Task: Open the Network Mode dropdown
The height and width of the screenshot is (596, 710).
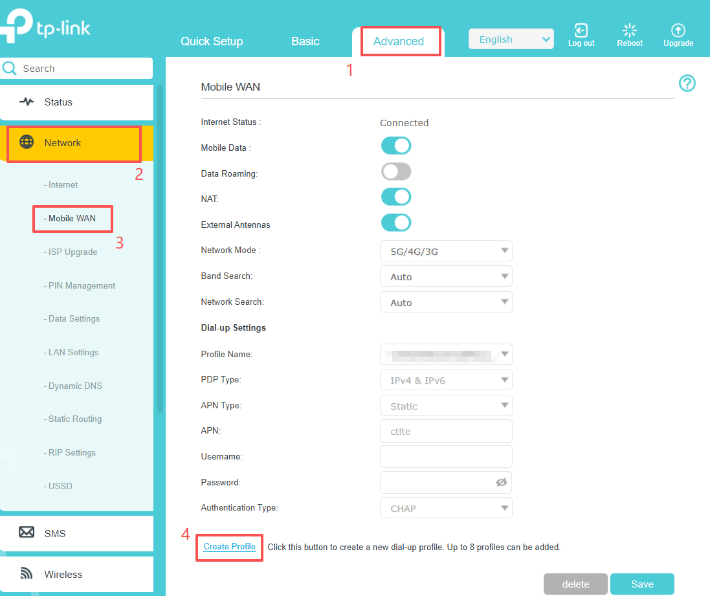Action: [x=445, y=250]
